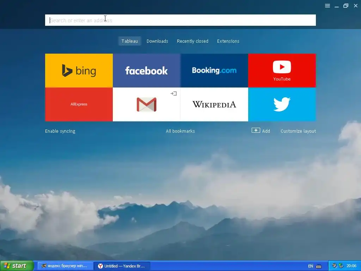The image size is (361, 271).
Task: Open the Twitter bird tile
Action: tap(282, 104)
